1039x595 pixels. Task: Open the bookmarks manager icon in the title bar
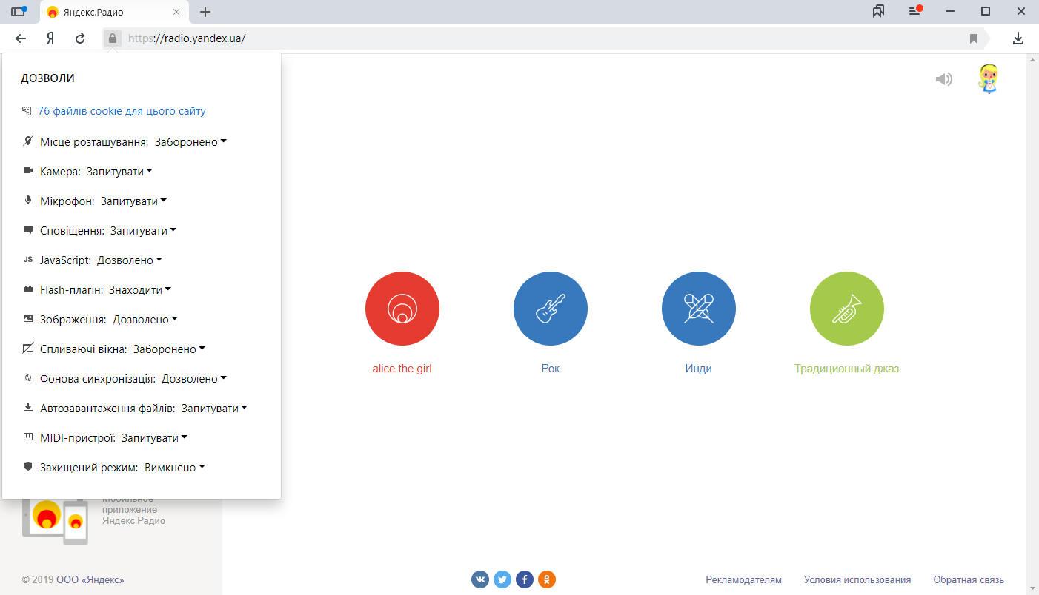coord(878,11)
